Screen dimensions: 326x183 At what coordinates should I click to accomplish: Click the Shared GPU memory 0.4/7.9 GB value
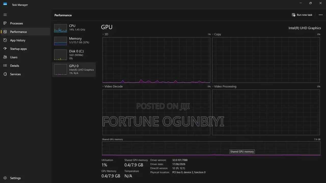point(134,165)
